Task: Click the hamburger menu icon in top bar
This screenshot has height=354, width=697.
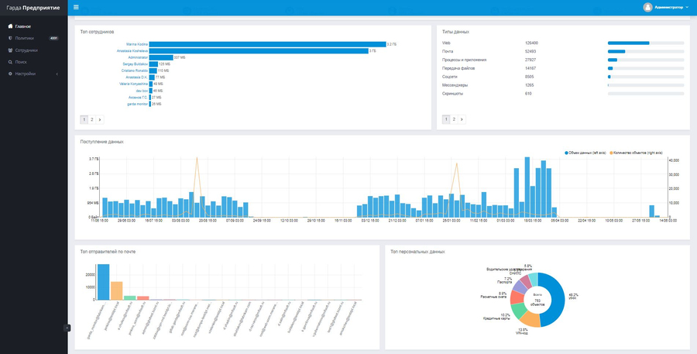Action: tap(76, 7)
